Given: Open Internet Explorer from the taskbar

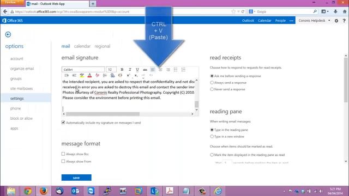Looking at the screenshot, I should 218,191.
